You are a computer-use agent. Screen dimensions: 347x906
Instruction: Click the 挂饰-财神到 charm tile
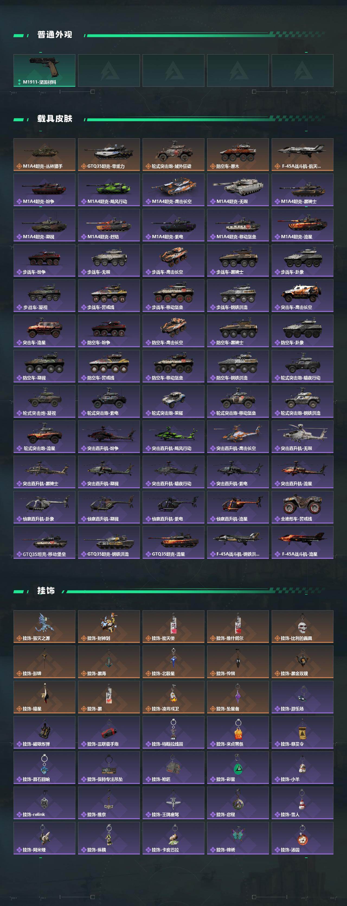109,626
